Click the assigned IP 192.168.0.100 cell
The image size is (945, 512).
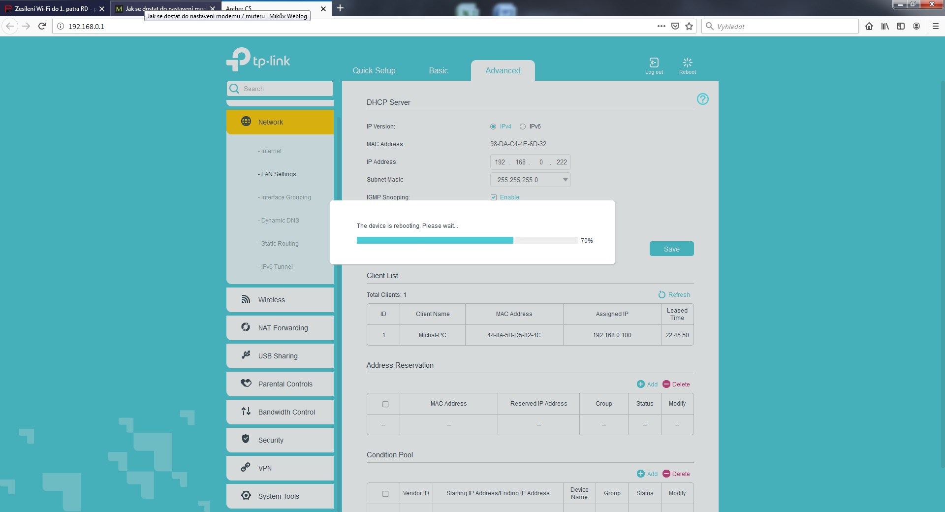click(x=612, y=335)
